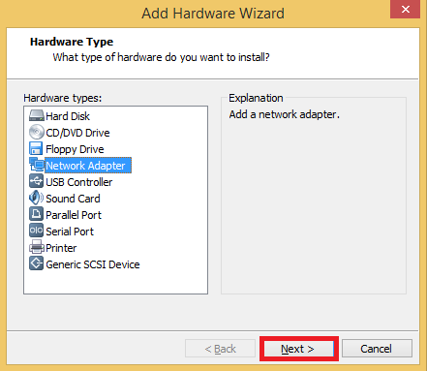Select the USB Controller label
427x371 pixels.
[79, 182]
